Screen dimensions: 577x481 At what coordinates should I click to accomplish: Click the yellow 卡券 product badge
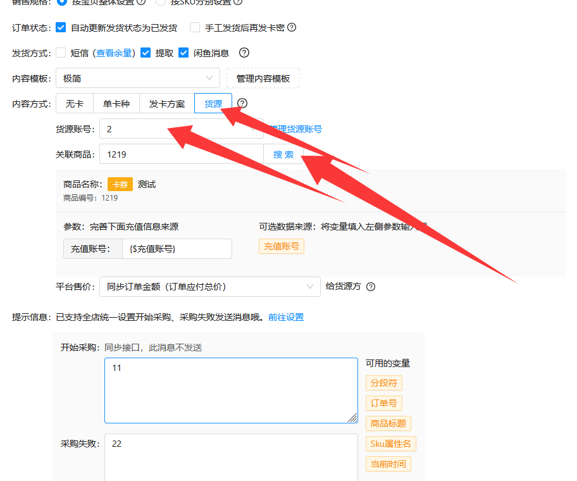pyautogui.click(x=120, y=184)
